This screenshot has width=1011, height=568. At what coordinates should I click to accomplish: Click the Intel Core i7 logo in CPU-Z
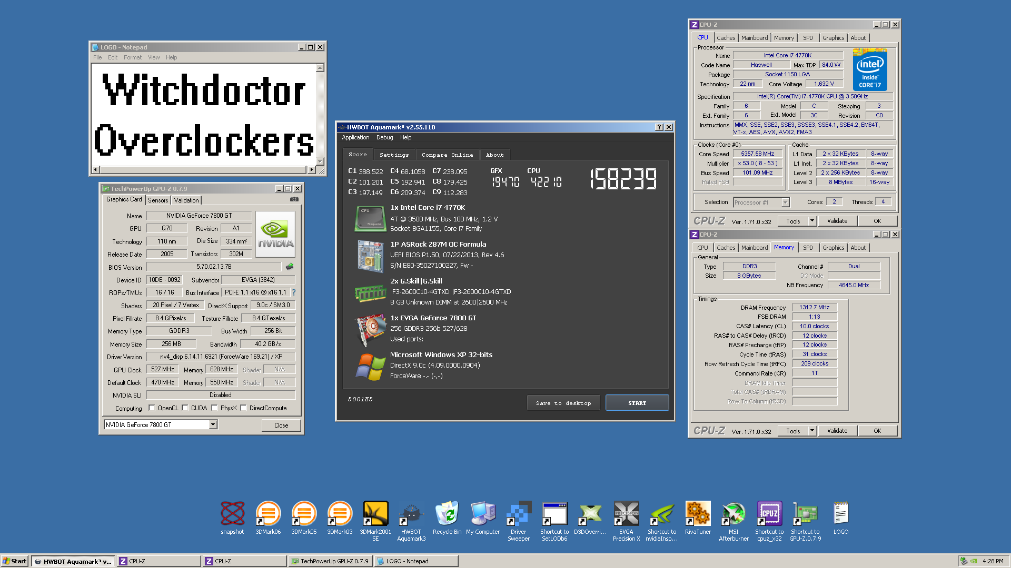coord(870,70)
